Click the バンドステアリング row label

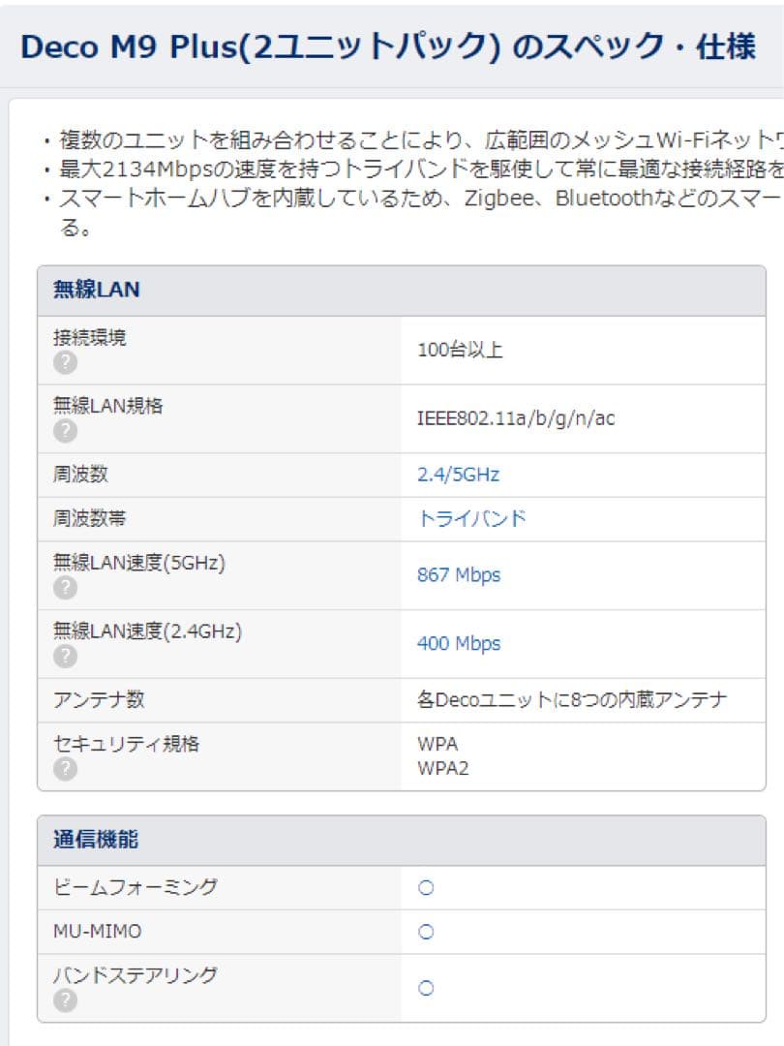[x=136, y=975]
